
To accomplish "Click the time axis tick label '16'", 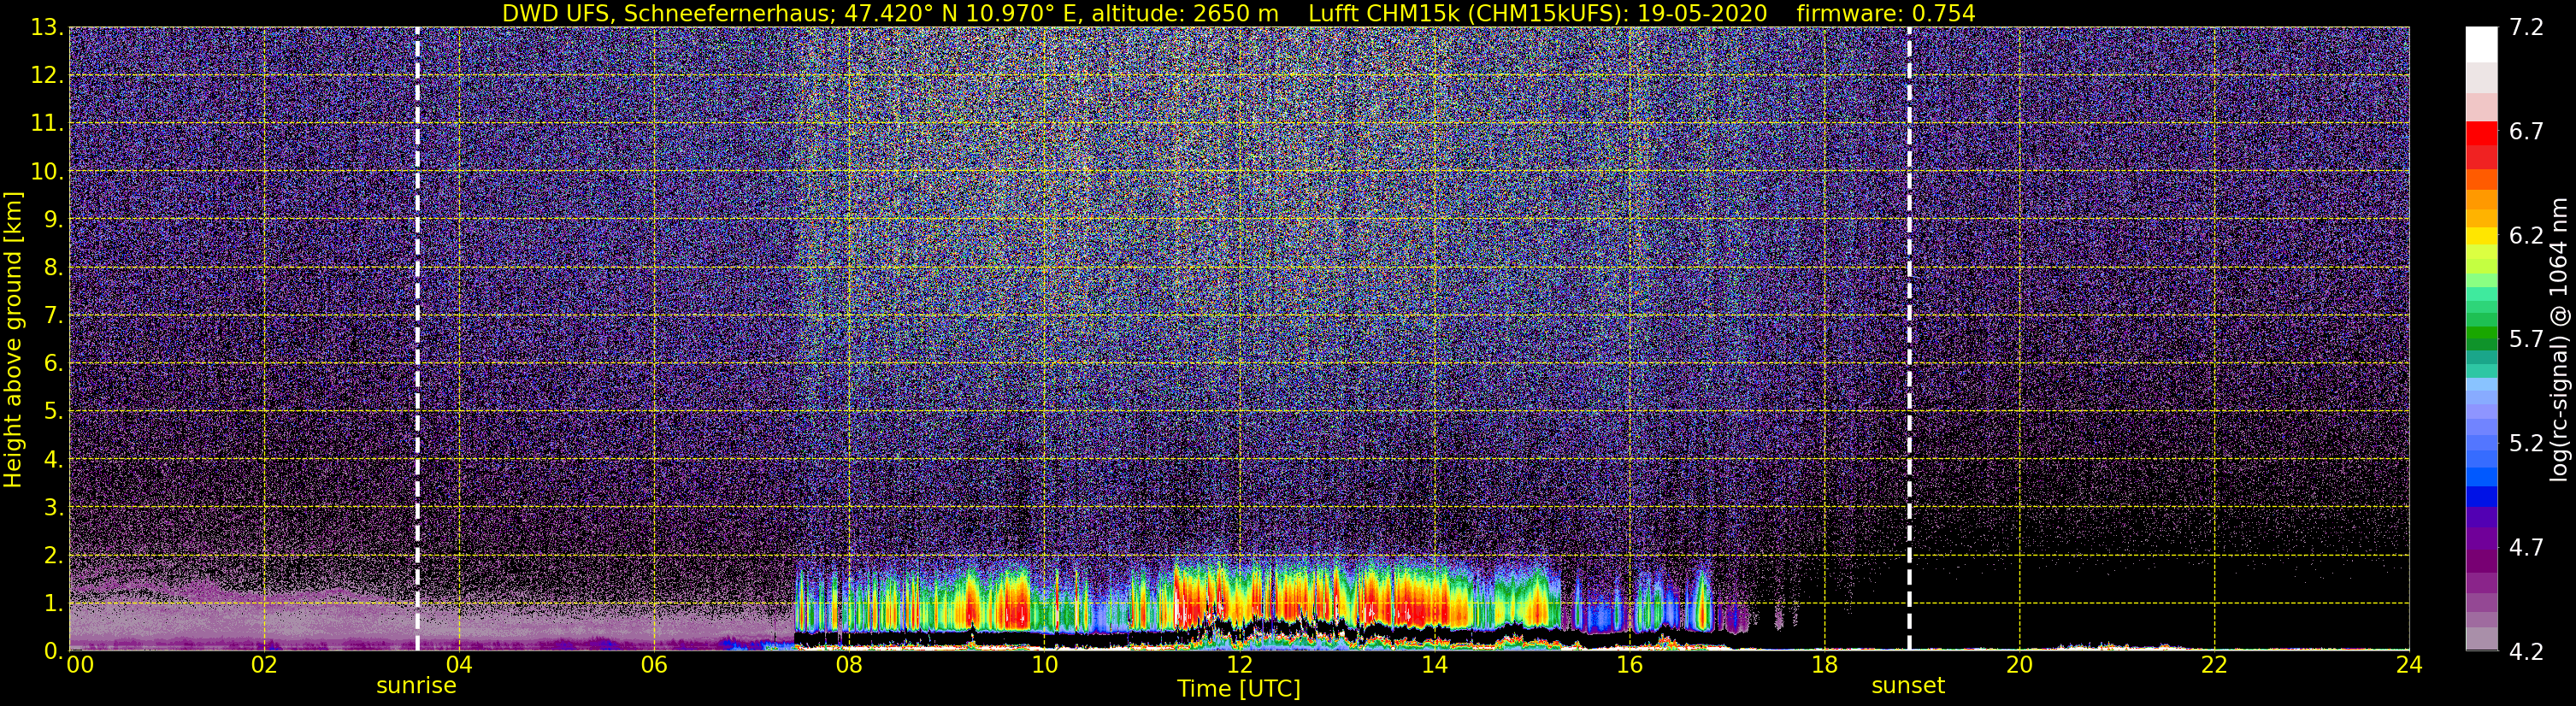I will 1629,666.
